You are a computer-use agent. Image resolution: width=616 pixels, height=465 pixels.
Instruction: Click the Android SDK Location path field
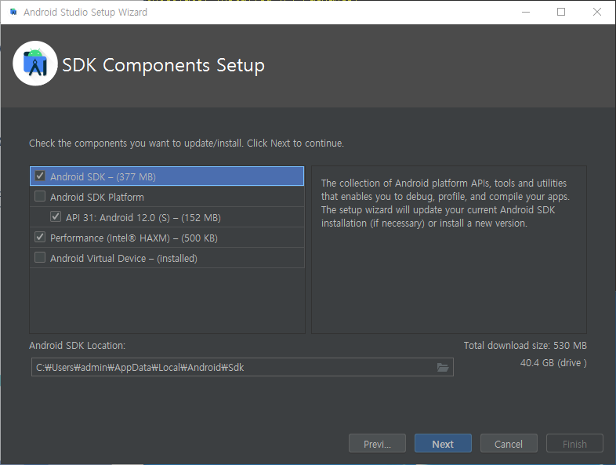tap(242, 367)
